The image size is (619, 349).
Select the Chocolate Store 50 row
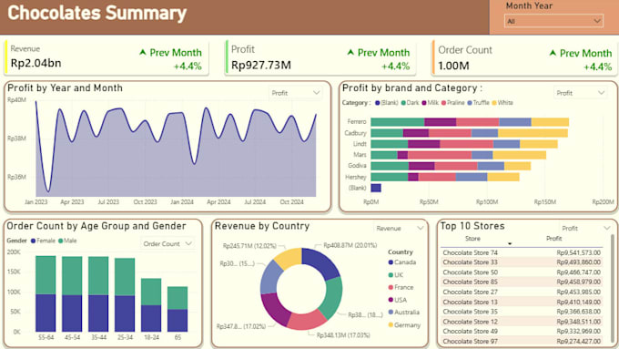(x=522, y=272)
